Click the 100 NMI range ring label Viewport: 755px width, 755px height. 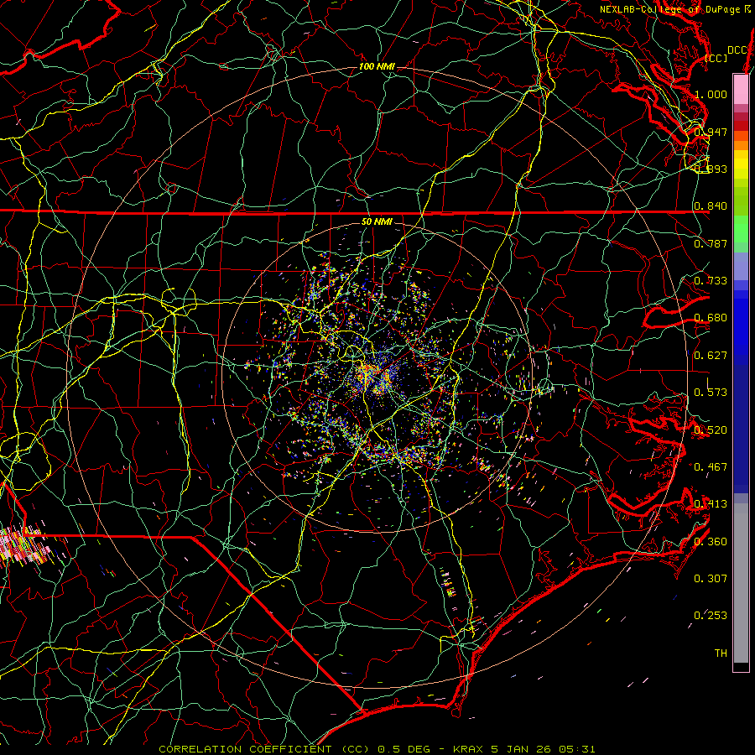(377, 66)
